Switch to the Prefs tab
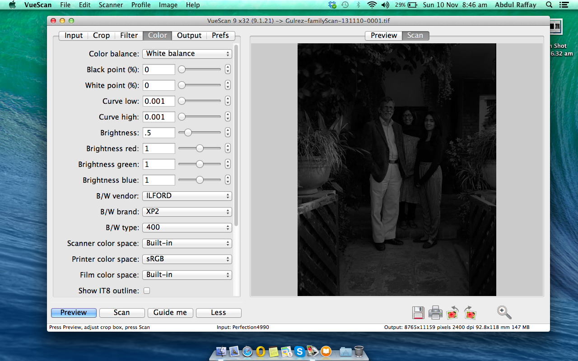The width and height of the screenshot is (578, 361). (x=220, y=36)
